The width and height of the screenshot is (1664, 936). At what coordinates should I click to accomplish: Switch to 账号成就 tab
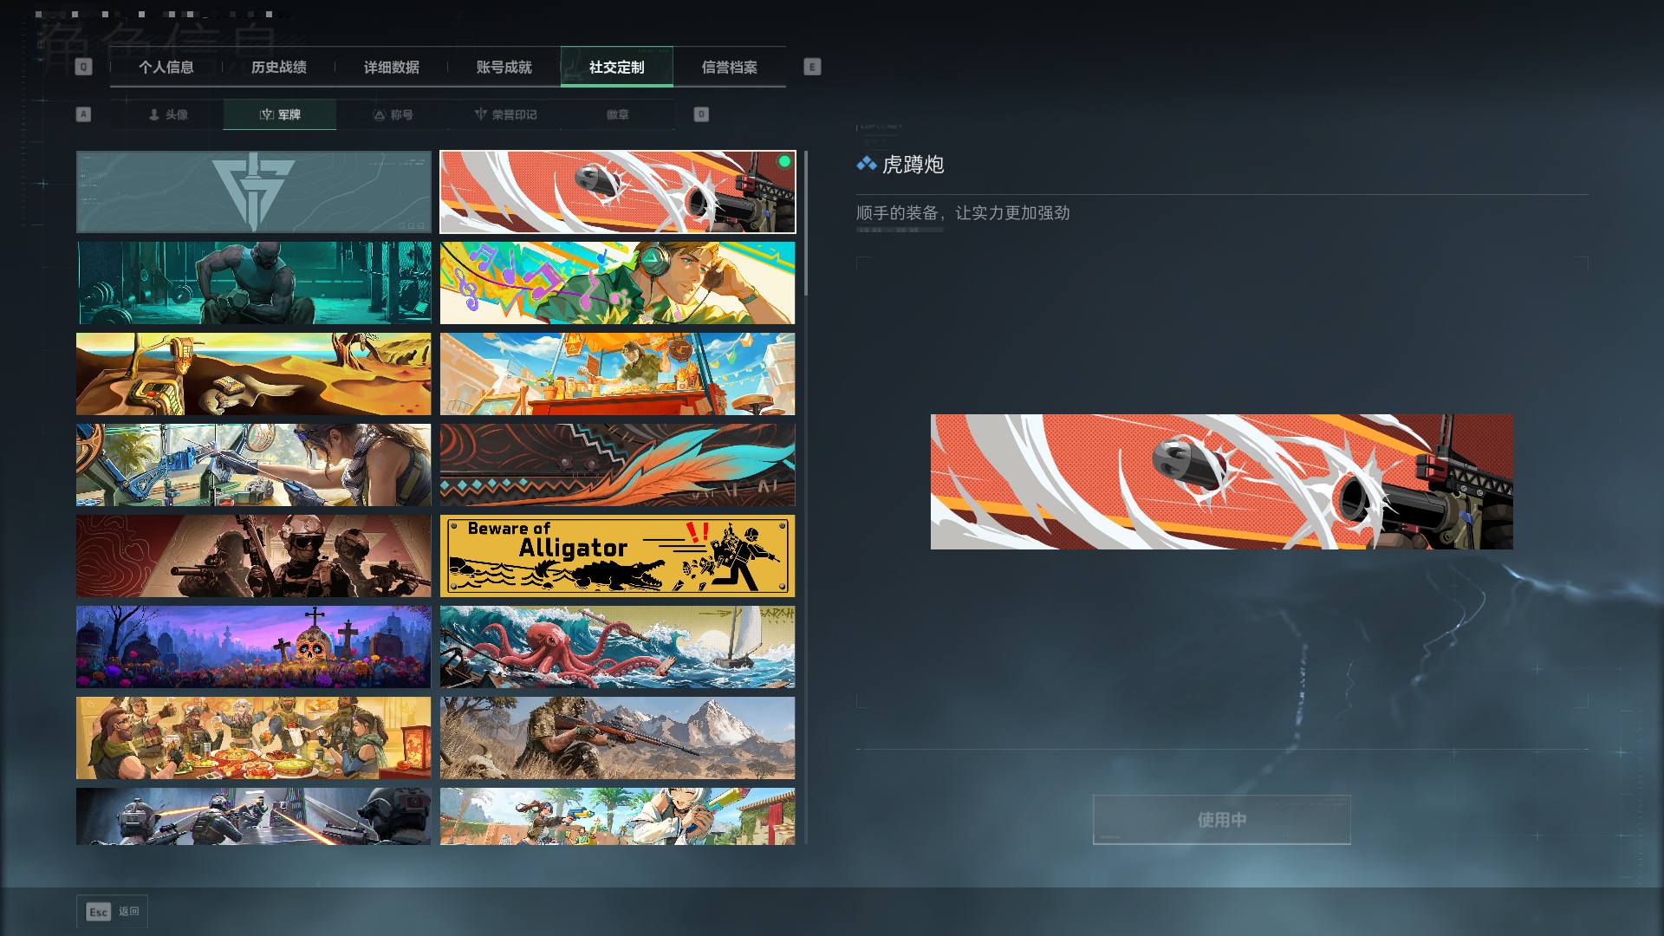tap(504, 67)
